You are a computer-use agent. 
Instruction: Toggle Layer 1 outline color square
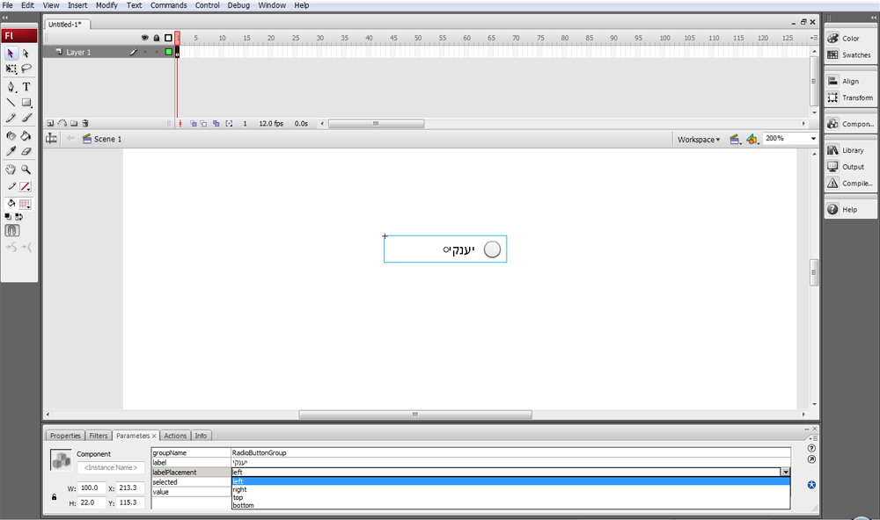[168, 52]
